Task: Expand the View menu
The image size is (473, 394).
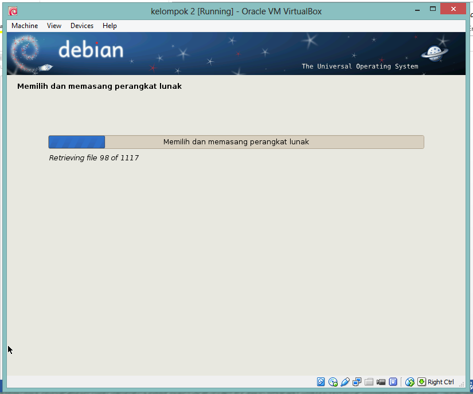Action: pos(54,26)
